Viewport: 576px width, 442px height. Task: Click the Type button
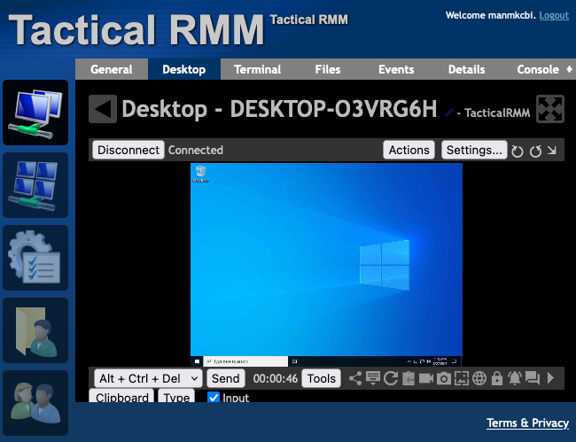[176, 396]
